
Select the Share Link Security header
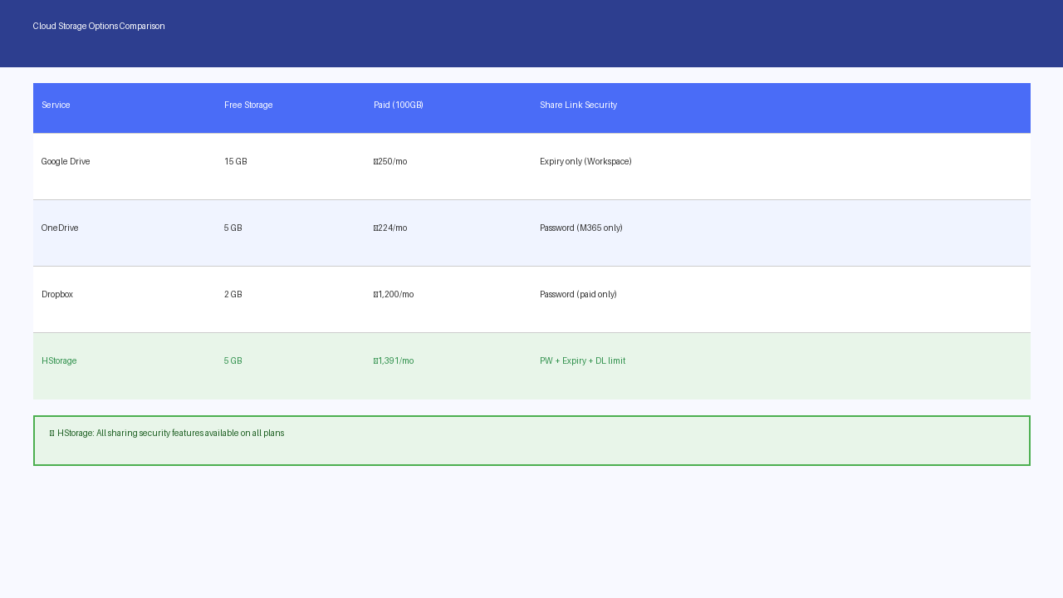point(578,105)
